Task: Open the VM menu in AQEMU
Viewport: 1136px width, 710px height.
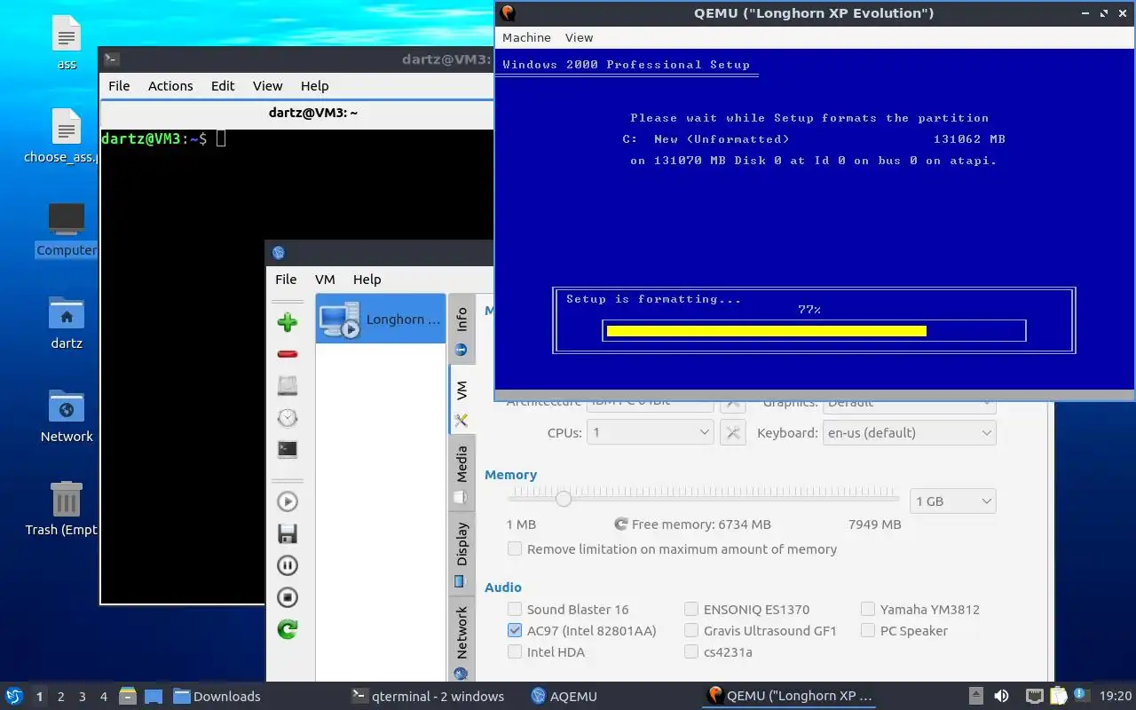Action: (x=325, y=279)
